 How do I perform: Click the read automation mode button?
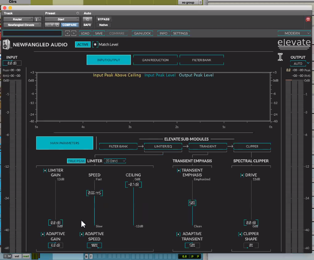click(26, 256)
